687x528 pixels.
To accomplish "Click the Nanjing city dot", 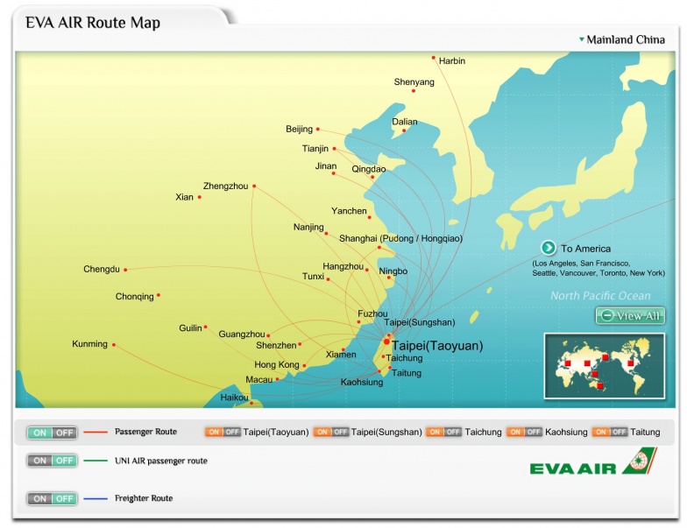I will tap(326, 233).
